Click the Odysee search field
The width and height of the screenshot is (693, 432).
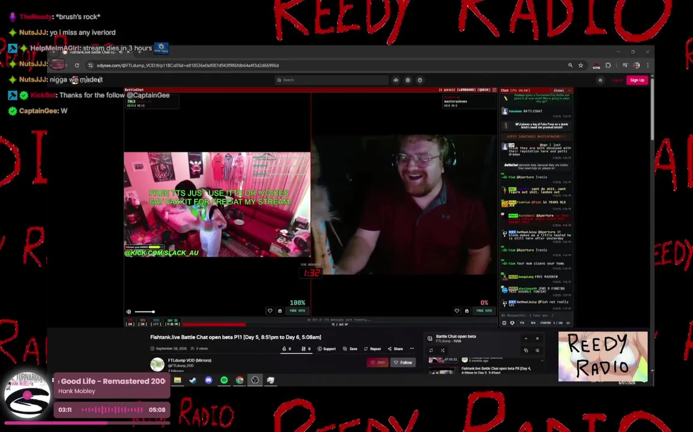click(x=331, y=80)
